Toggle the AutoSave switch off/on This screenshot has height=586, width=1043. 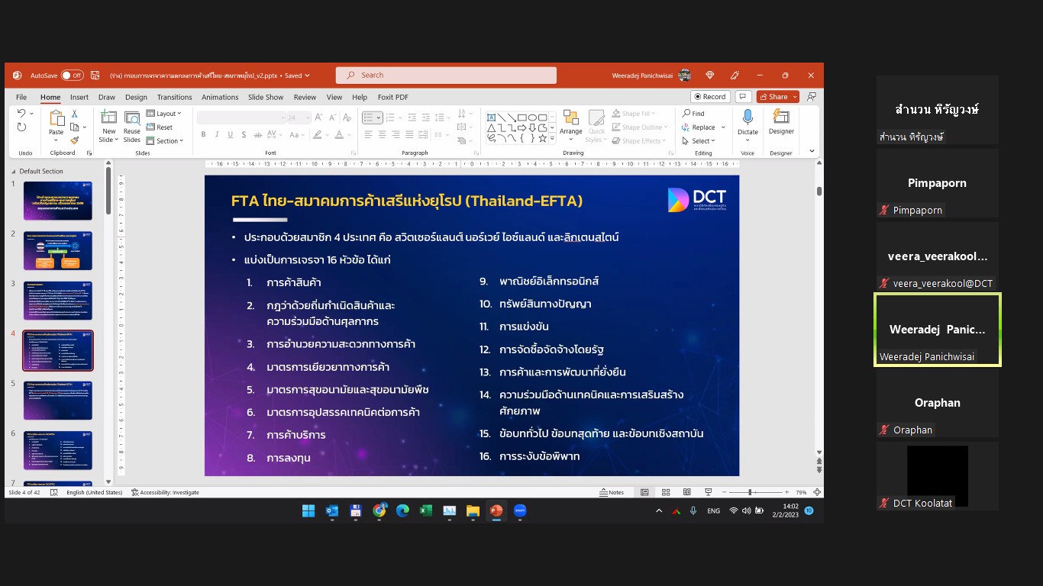pyautogui.click(x=72, y=76)
